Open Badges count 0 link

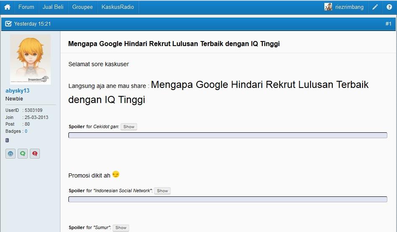(26, 131)
